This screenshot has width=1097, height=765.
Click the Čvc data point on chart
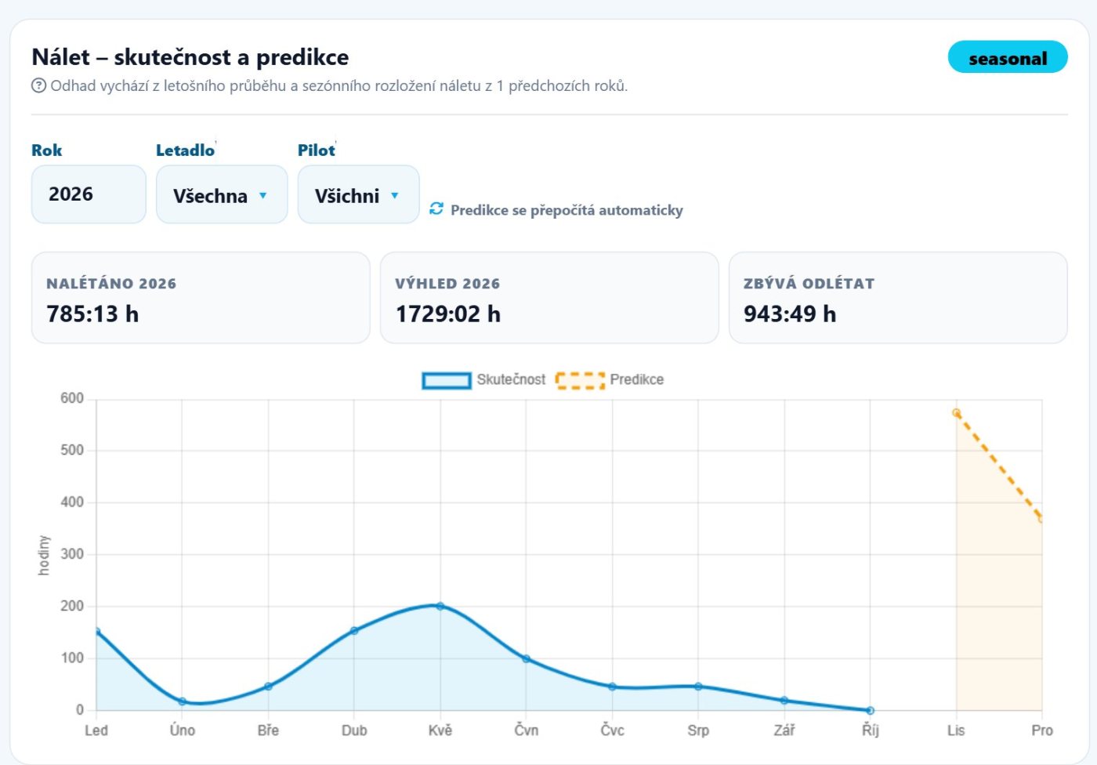[612, 687]
